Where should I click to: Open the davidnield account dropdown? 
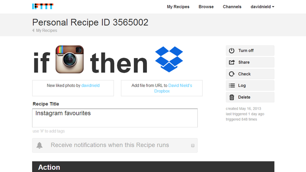coord(262,6)
